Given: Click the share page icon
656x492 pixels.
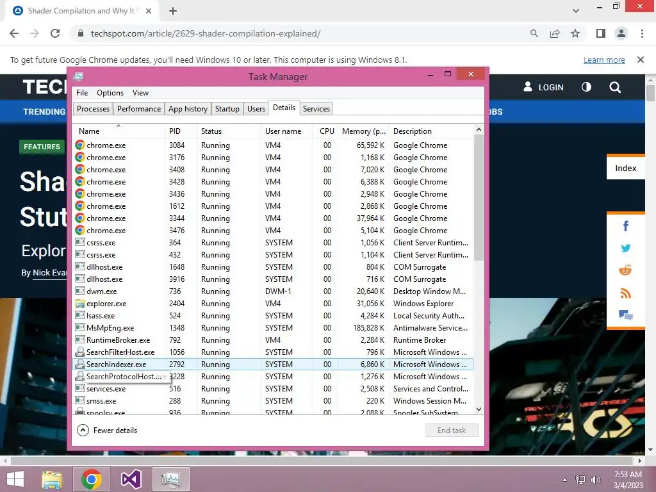Looking at the screenshot, I should 555,33.
